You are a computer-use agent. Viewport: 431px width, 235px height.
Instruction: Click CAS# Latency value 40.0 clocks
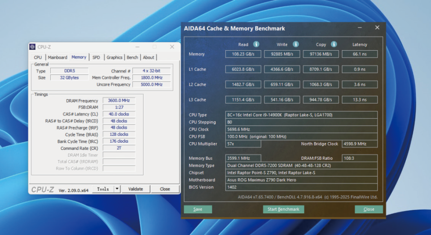(x=119, y=114)
